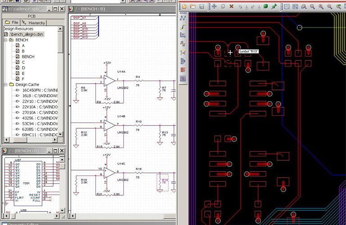Viewport: 346px width, 225px height.
Task: Select the Move tool (four-arrow icon)
Action: tap(214, 6)
